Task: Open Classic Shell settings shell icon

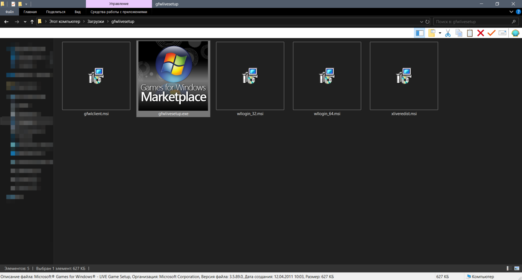Action: click(x=515, y=33)
